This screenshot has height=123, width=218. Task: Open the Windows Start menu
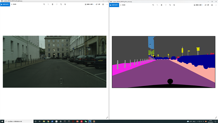coord(2,122)
